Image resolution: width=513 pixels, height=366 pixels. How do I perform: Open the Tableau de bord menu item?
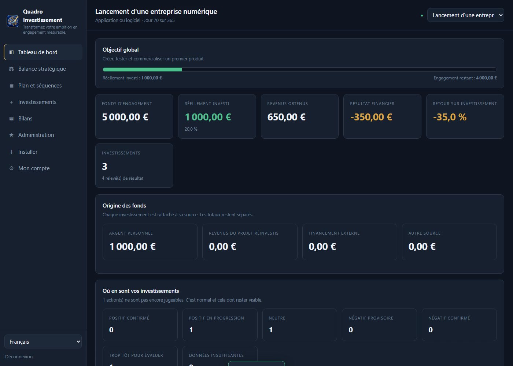point(43,52)
